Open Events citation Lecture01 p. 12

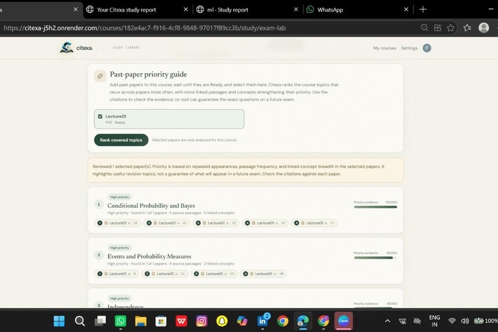pyautogui.click(x=214, y=274)
